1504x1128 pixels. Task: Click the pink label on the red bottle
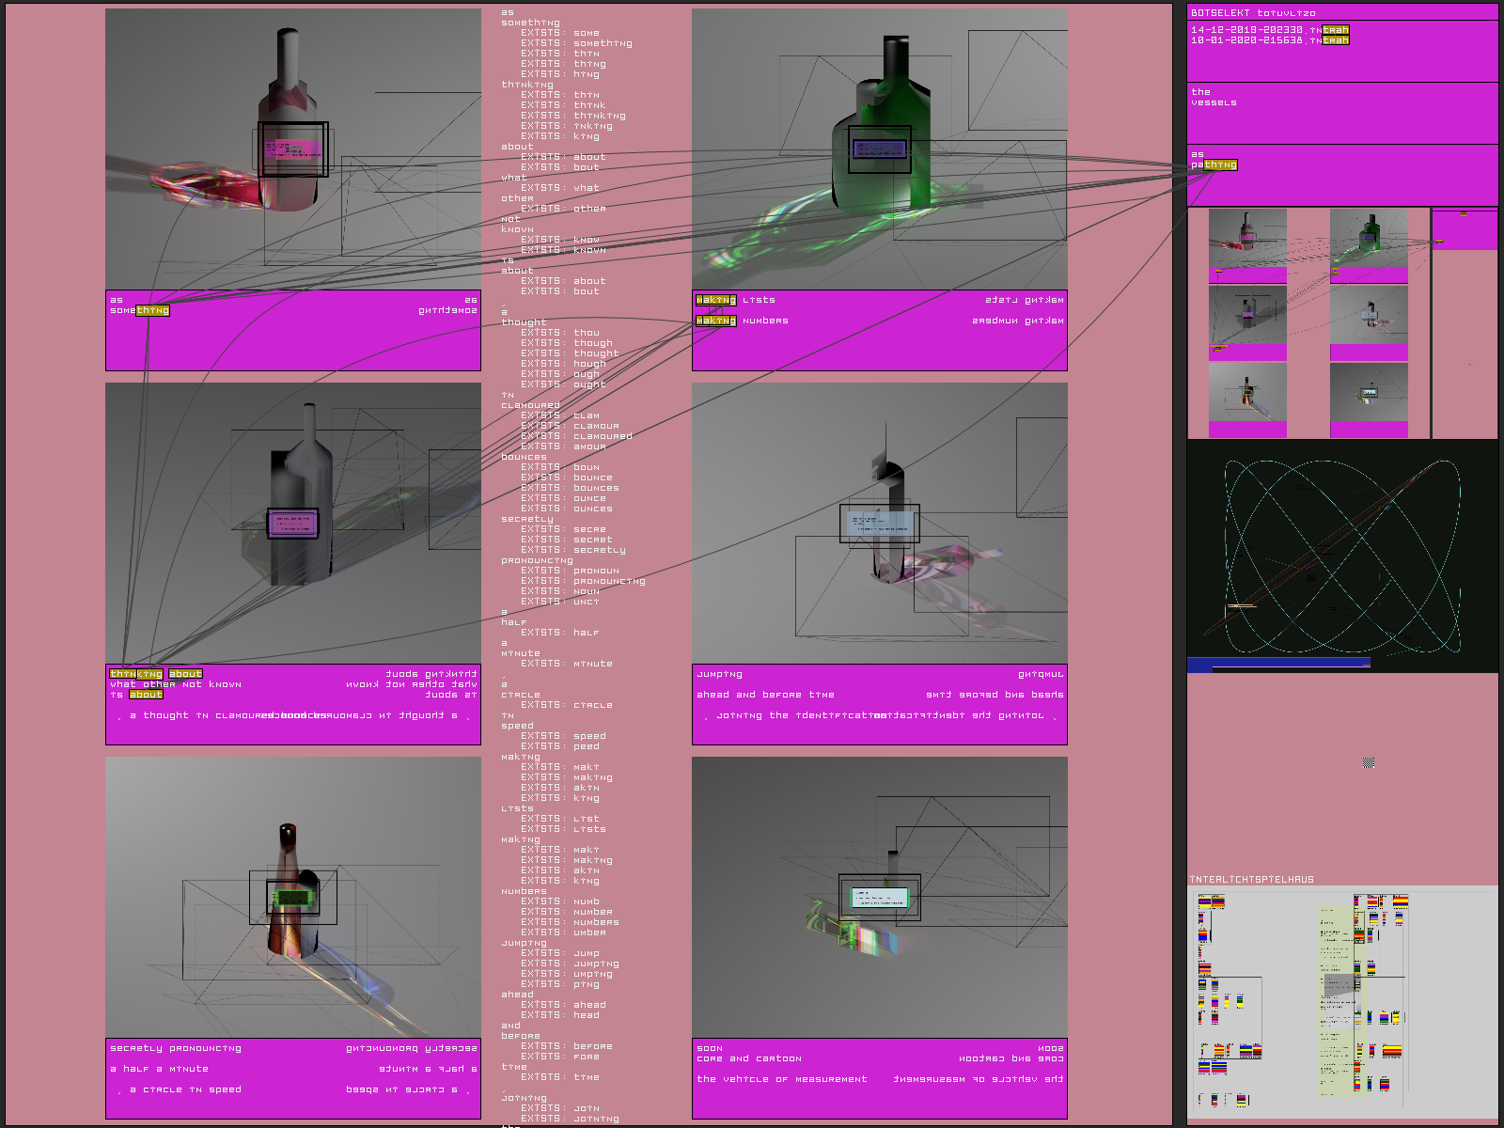(x=292, y=149)
